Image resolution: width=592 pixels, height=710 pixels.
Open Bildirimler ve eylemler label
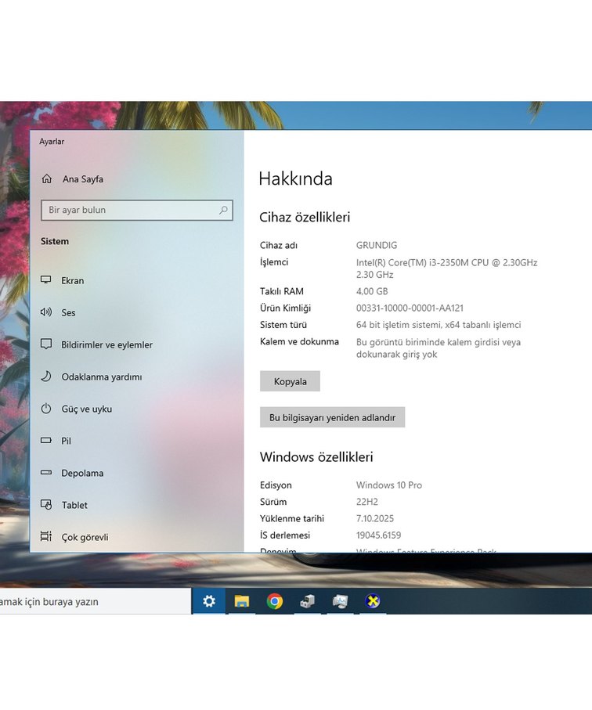coord(107,345)
